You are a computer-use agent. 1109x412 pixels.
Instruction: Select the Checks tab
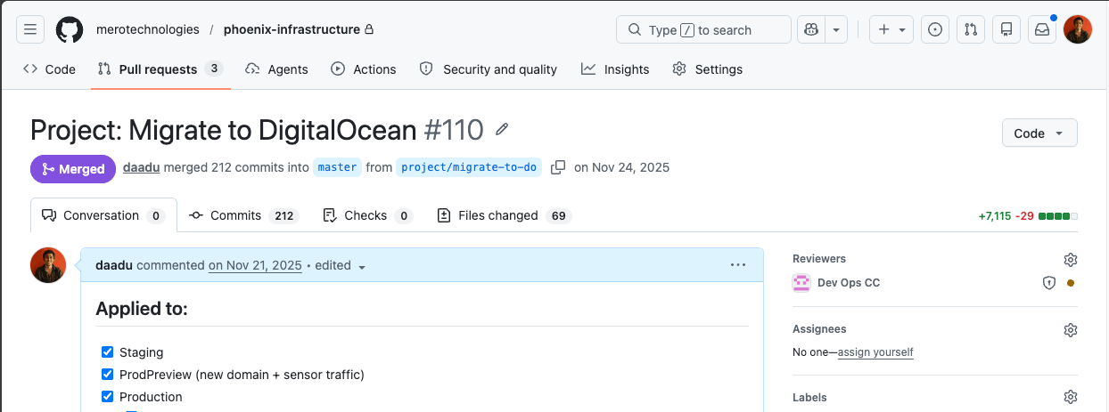point(367,215)
